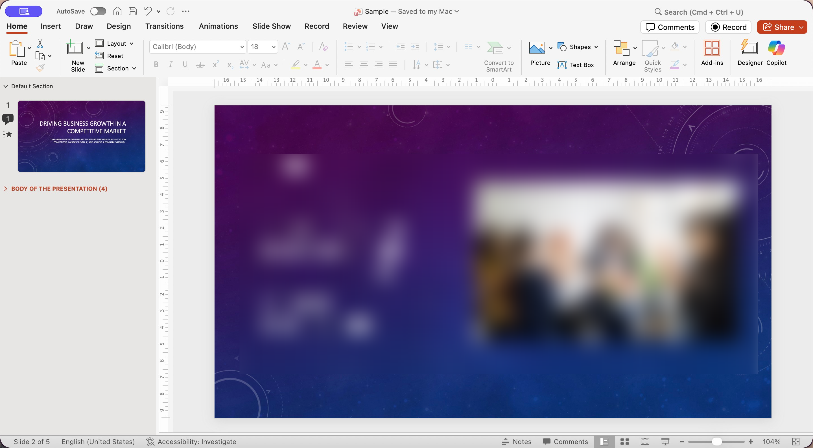Switch to the Slide Show tab
This screenshot has height=448, width=813.
tap(271, 26)
